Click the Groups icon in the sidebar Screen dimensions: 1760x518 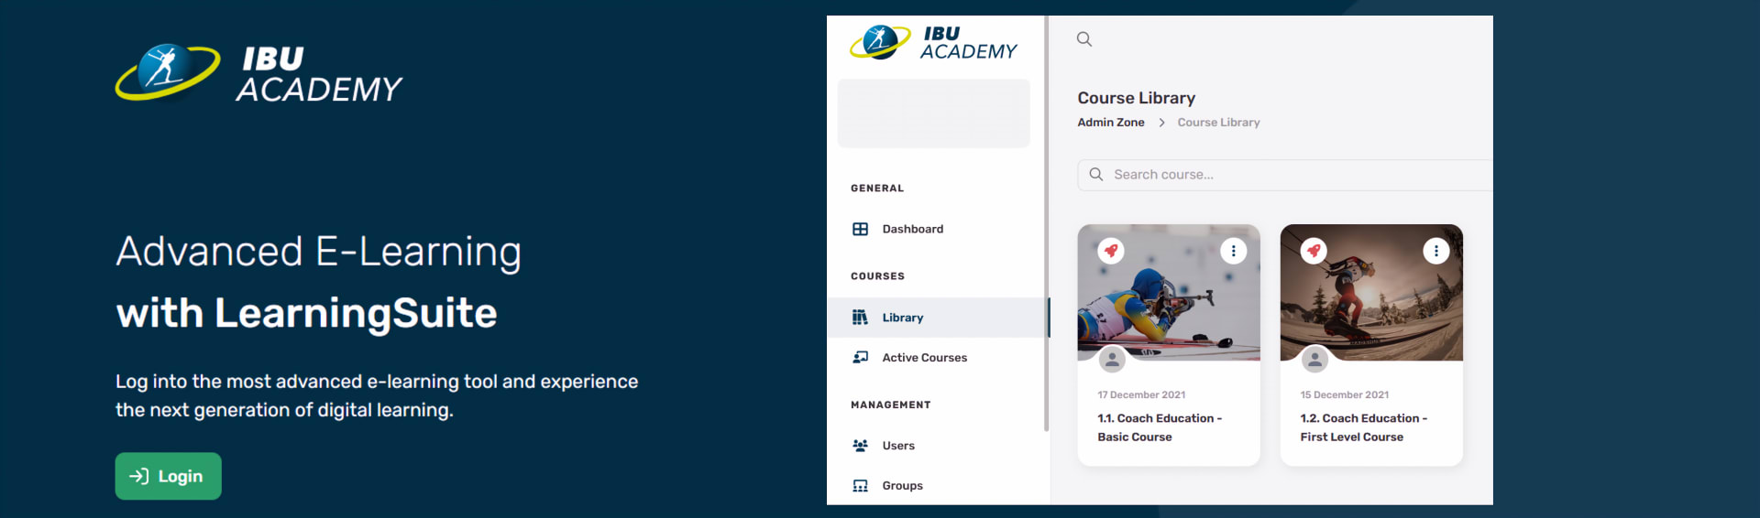coord(860,486)
